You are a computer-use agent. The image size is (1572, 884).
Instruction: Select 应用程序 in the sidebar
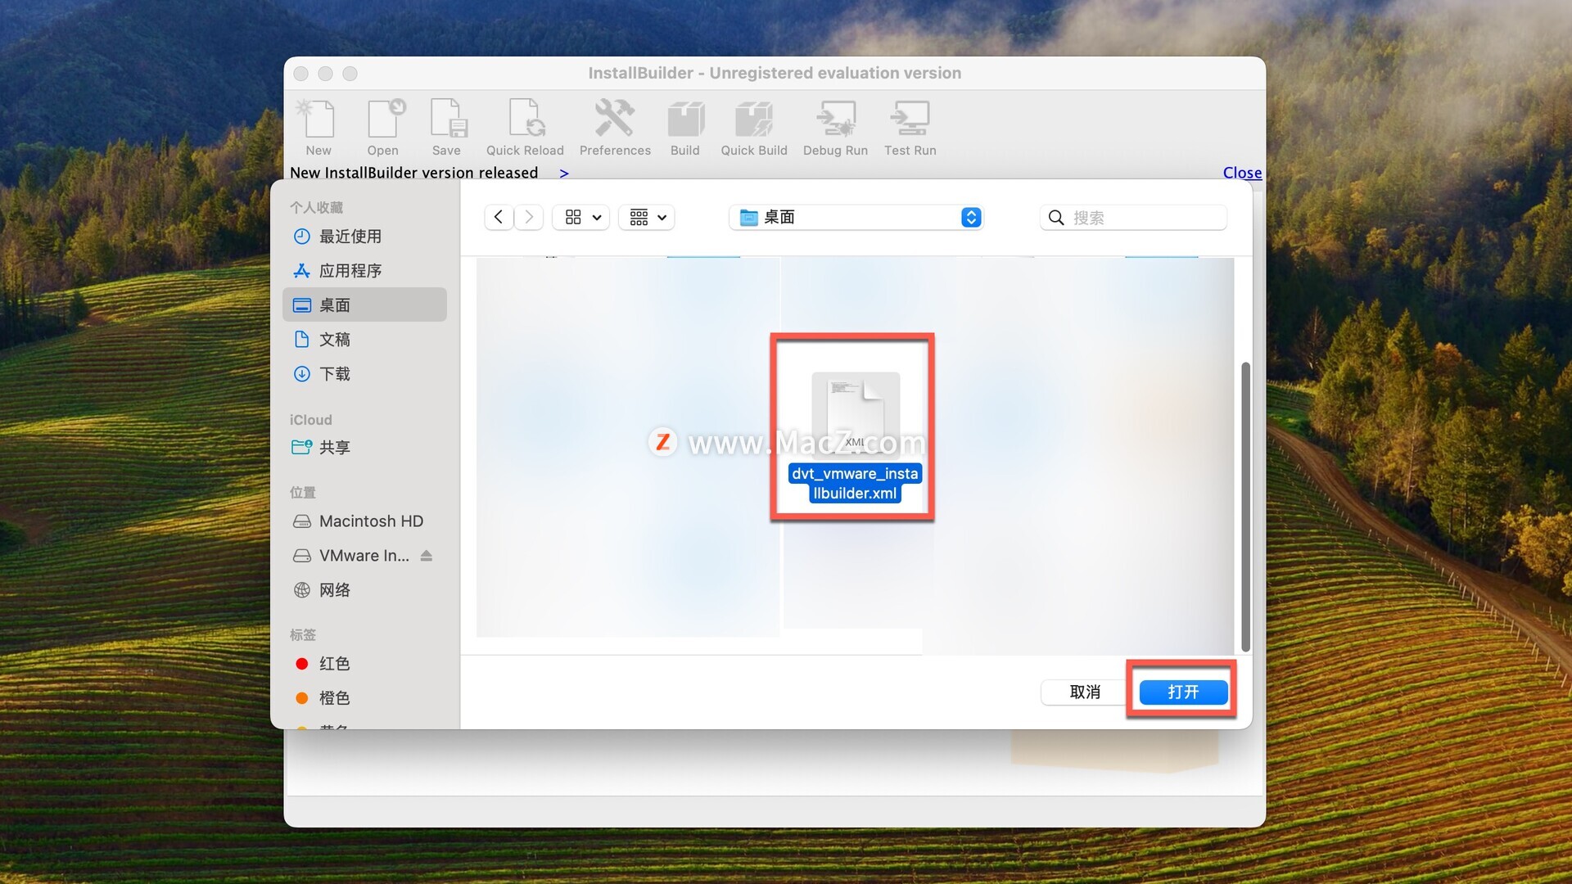click(x=364, y=271)
